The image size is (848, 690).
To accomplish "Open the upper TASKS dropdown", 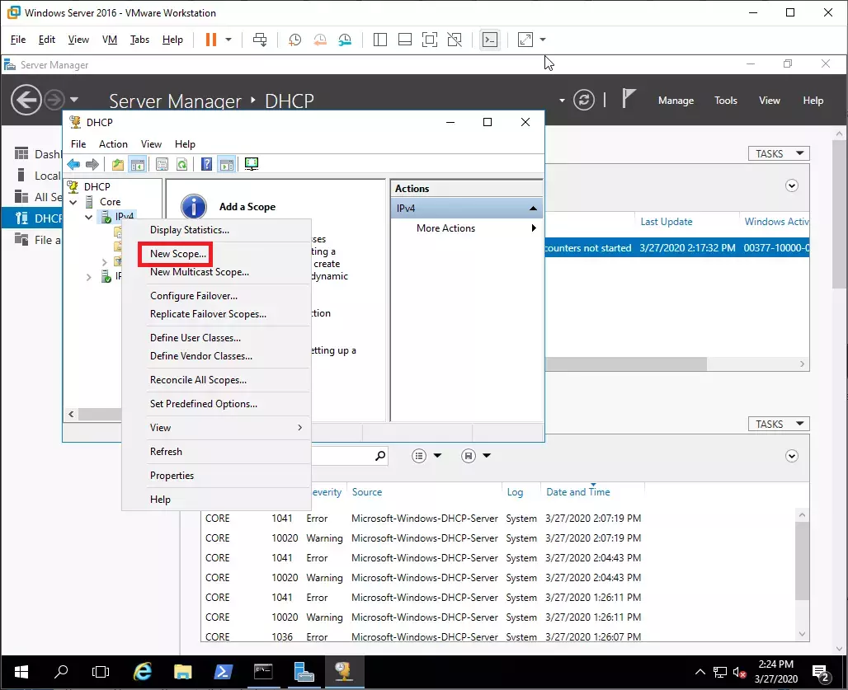I will tap(779, 153).
